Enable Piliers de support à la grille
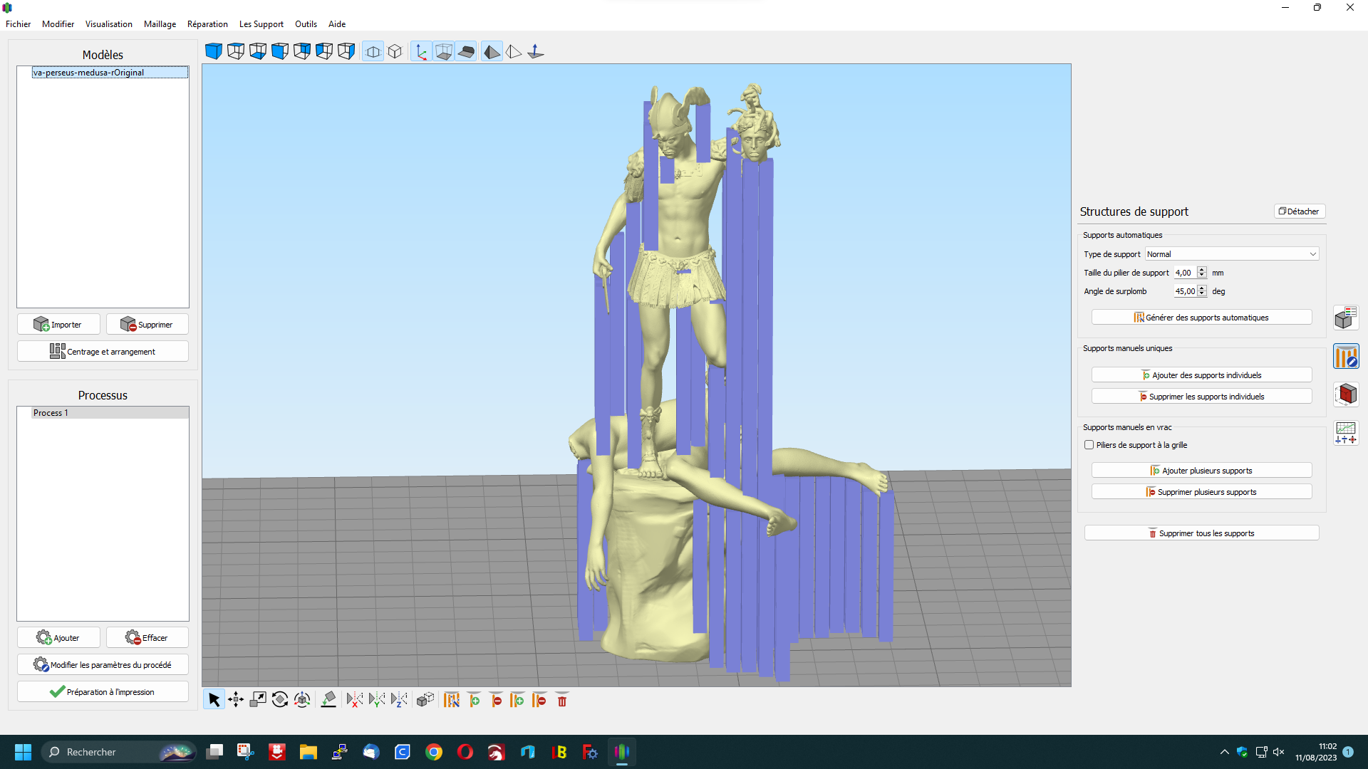1368x769 pixels. pyautogui.click(x=1089, y=445)
